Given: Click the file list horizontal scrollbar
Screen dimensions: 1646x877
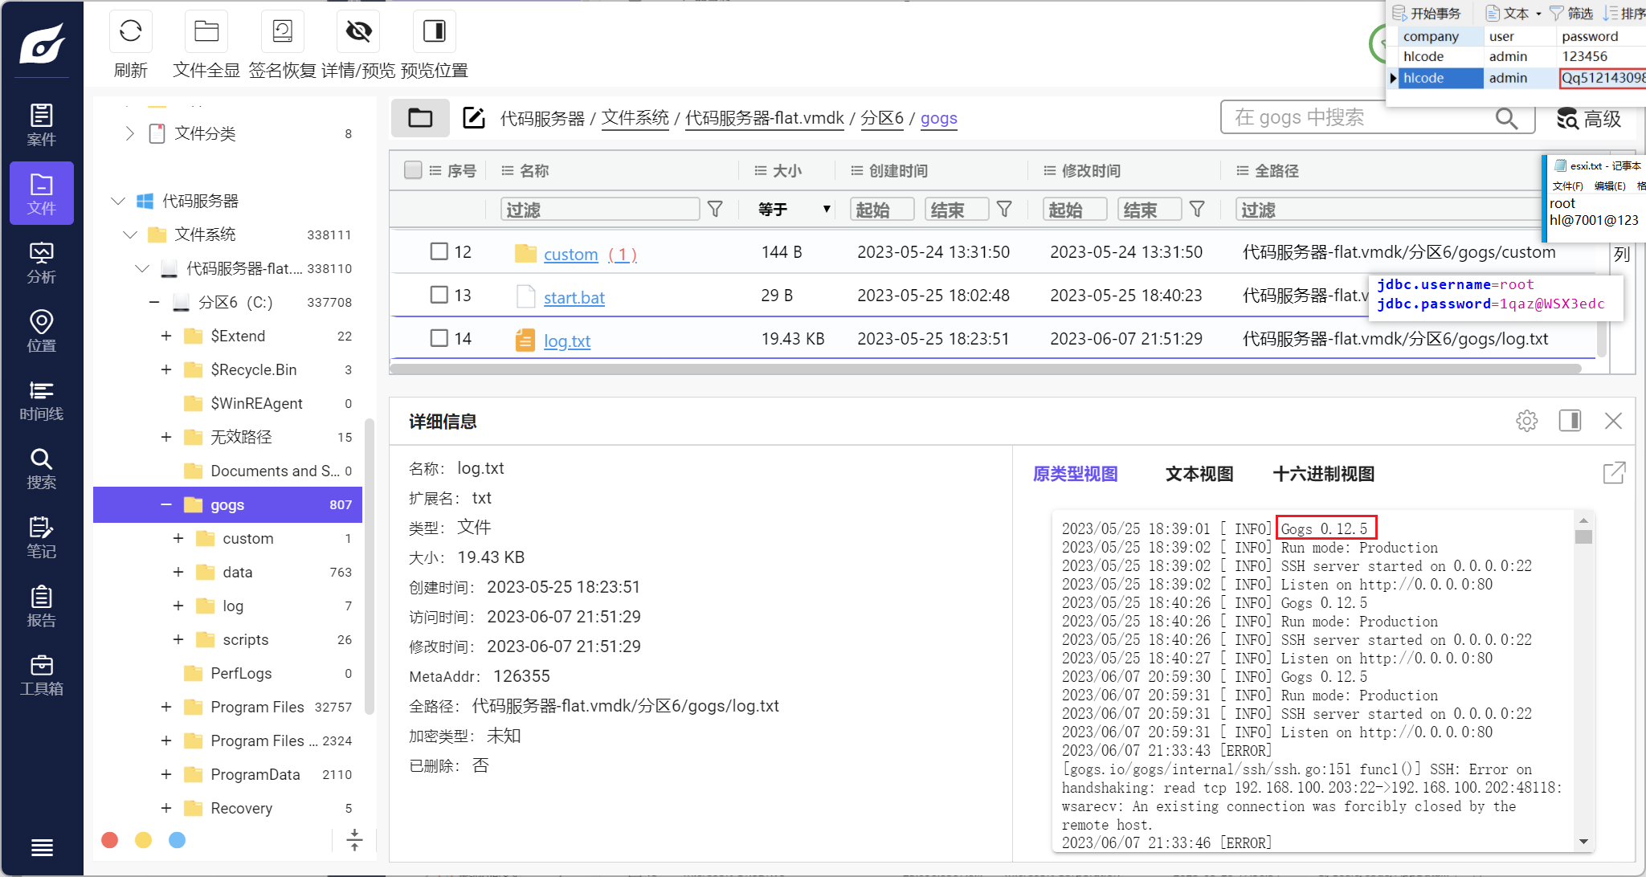Looking at the screenshot, I should point(985,369).
